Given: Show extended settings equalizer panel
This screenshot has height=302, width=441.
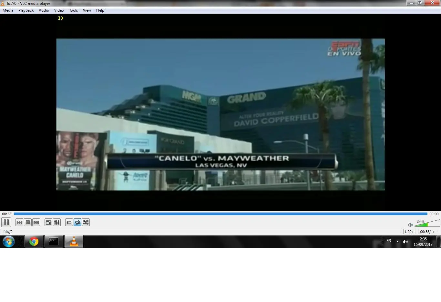Looking at the screenshot, I should point(57,222).
